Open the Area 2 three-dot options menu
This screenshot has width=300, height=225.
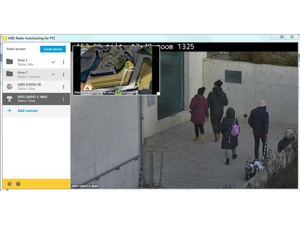click(x=63, y=74)
